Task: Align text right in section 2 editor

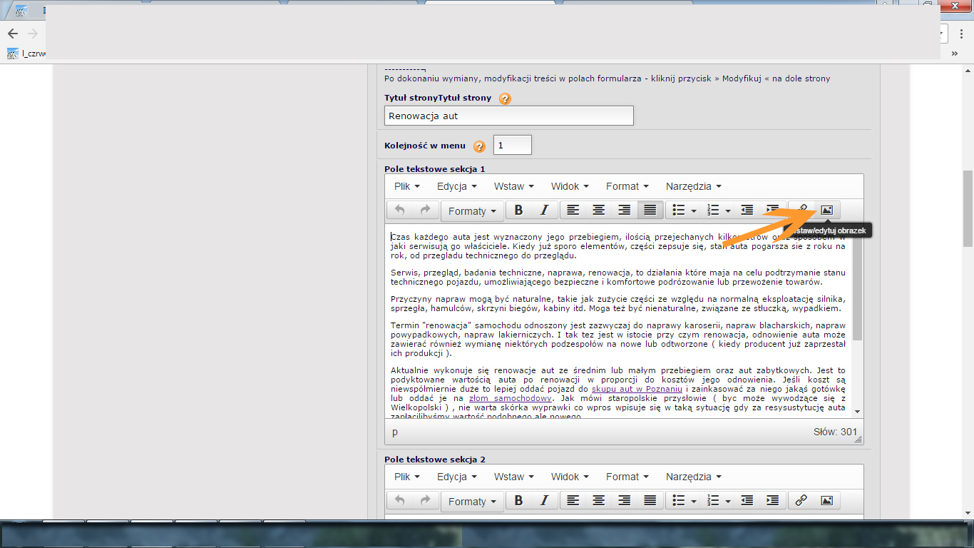Action: point(624,501)
